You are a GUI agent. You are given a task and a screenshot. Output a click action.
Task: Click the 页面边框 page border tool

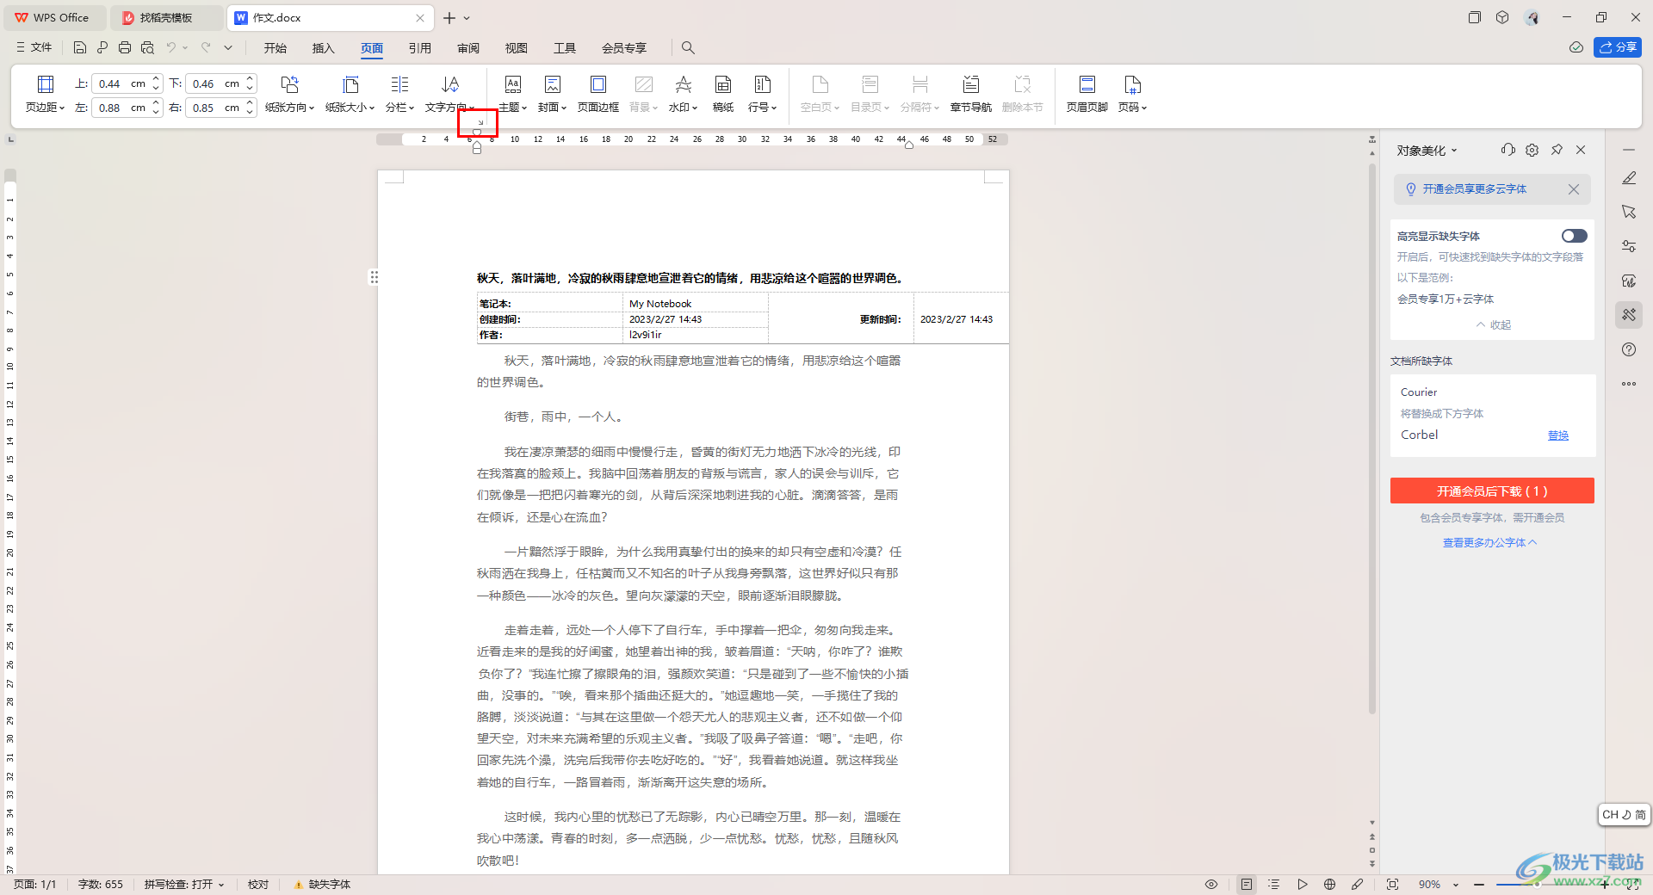[597, 95]
